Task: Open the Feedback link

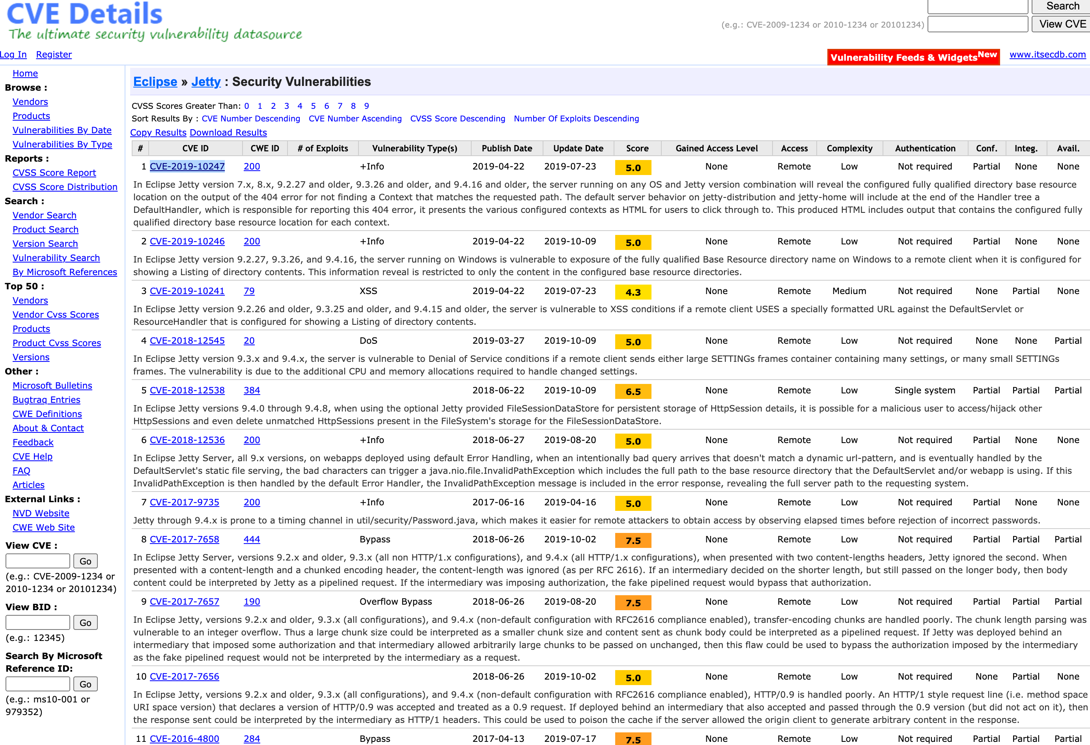Action: pyautogui.click(x=33, y=442)
